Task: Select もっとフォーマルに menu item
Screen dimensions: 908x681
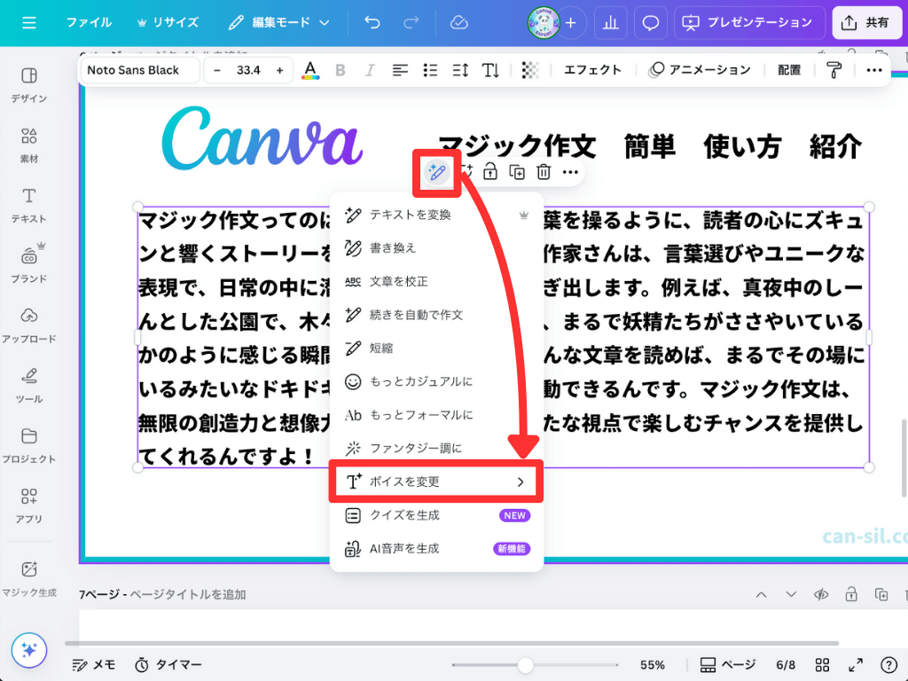Action: pyautogui.click(x=436, y=415)
